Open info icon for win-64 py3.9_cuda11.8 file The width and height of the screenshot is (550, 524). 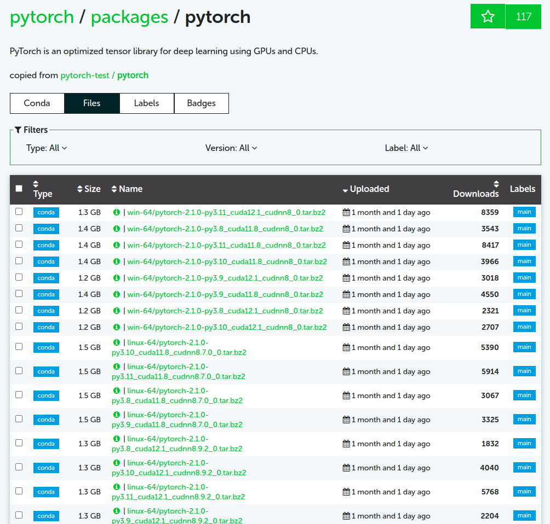(117, 295)
